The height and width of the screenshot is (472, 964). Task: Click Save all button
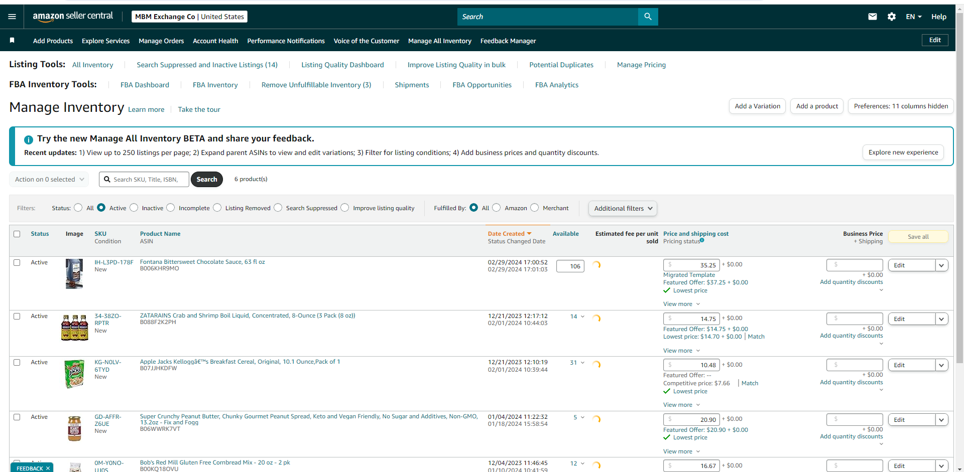coord(918,237)
